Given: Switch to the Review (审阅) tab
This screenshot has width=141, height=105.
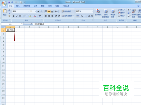Looking at the screenshot, I should click(50, 6).
